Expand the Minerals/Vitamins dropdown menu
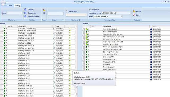 40,17
